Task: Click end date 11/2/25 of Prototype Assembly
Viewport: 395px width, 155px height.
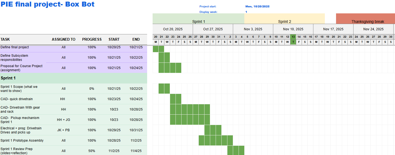Action: pos(136,141)
